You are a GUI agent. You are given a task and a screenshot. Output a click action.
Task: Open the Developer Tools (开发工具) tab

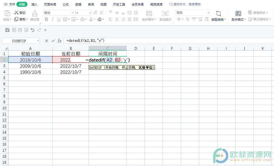(119, 4)
